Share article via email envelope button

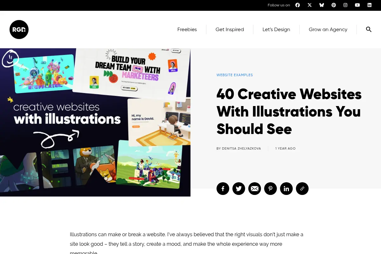click(x=255, y=189)
